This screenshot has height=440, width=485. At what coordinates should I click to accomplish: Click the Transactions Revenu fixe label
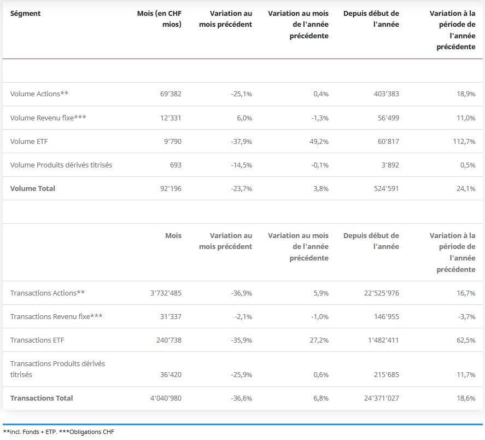coord(56,317)
